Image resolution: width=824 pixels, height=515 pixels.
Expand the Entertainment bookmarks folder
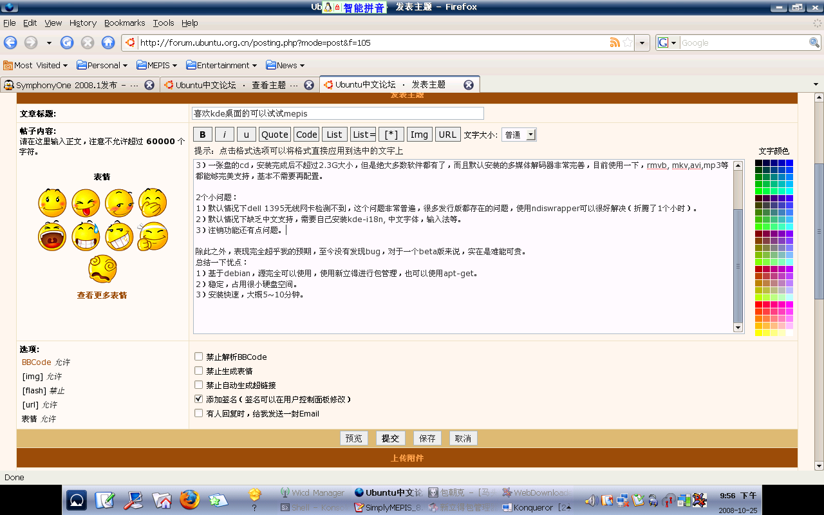(x=222, y=65)
